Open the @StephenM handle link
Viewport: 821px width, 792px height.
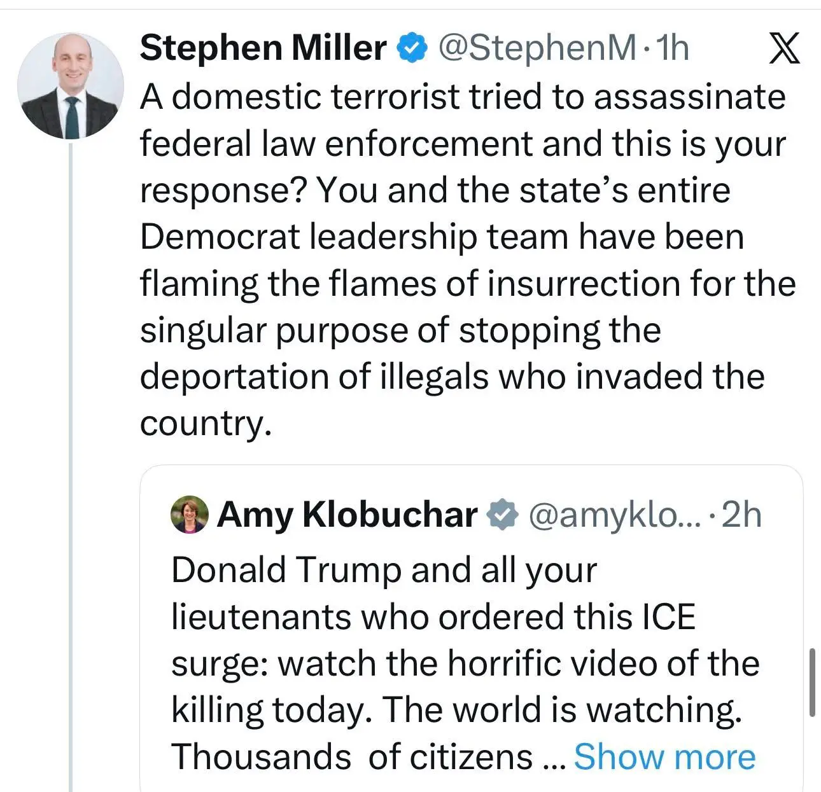click(537, 48)
